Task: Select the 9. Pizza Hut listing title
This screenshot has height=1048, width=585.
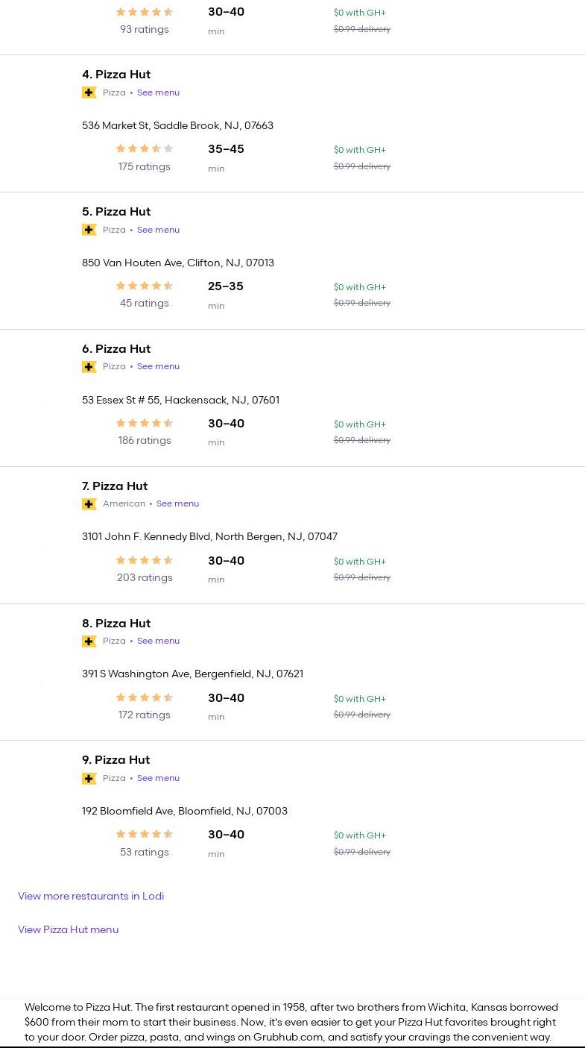Action: [116, 759]
